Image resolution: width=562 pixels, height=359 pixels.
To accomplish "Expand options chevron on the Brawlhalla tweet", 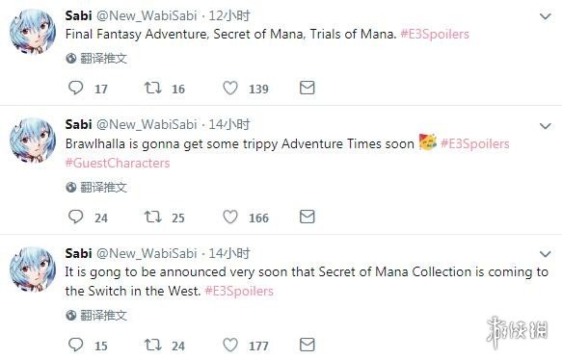I will 546,126.
